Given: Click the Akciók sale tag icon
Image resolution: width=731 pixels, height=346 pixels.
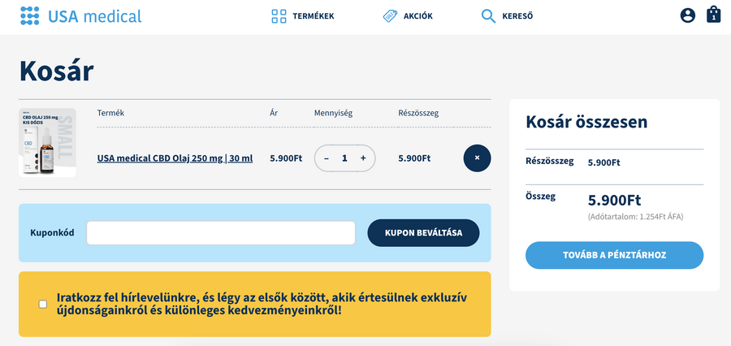Looking at the screenshot, I should tap(390, 16).
